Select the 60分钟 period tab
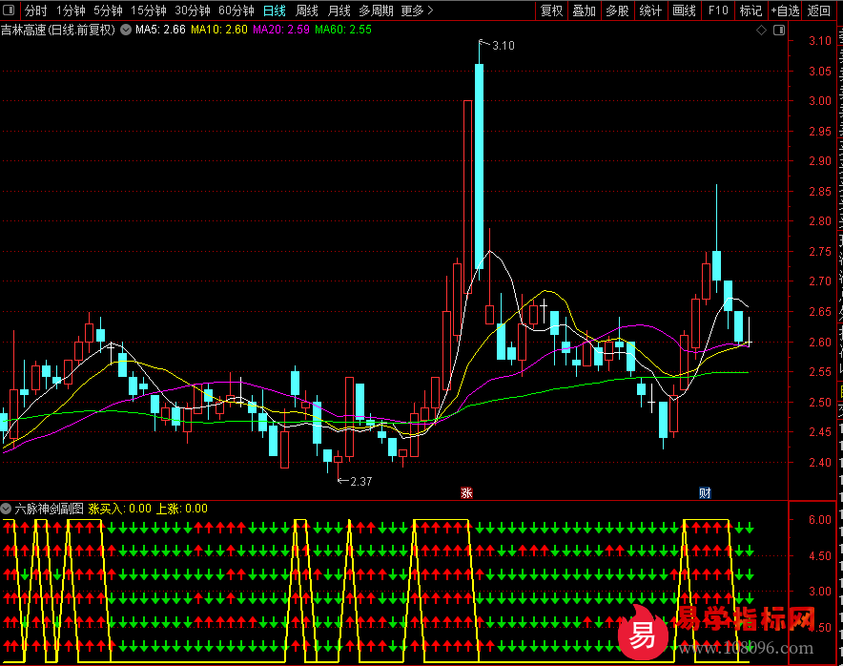Viewport: 843px width, 666px height. click(x=236, y=10)
